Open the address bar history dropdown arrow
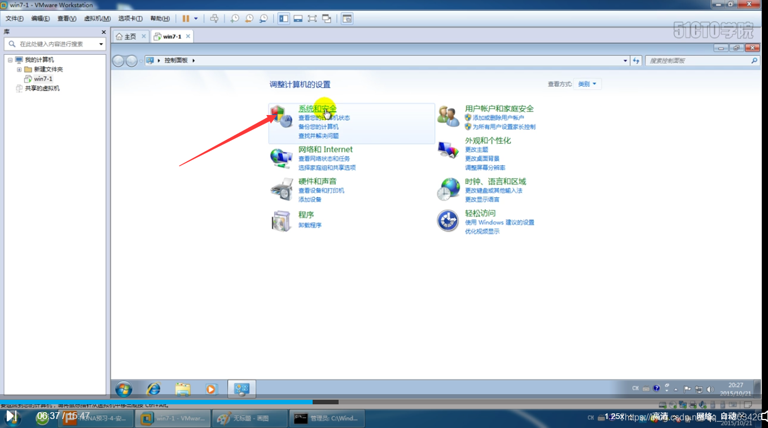The image size is (768, 428). [625, 60]
